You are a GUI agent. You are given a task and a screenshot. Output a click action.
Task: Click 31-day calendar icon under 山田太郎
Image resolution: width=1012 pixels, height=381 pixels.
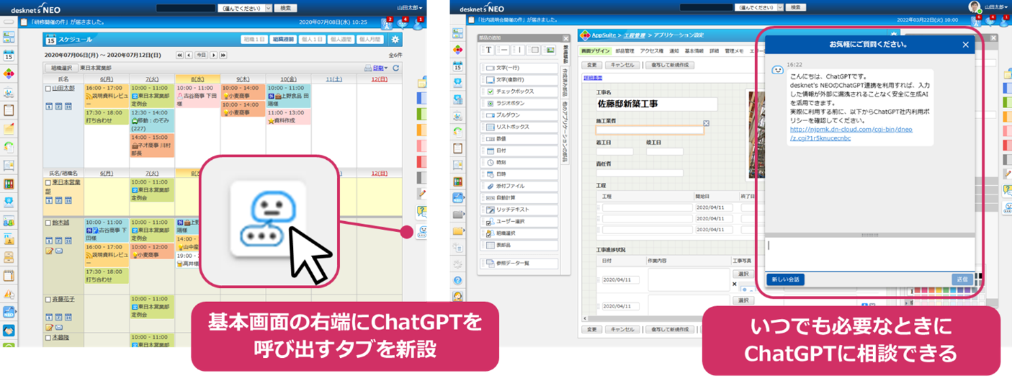coord(67,106)
